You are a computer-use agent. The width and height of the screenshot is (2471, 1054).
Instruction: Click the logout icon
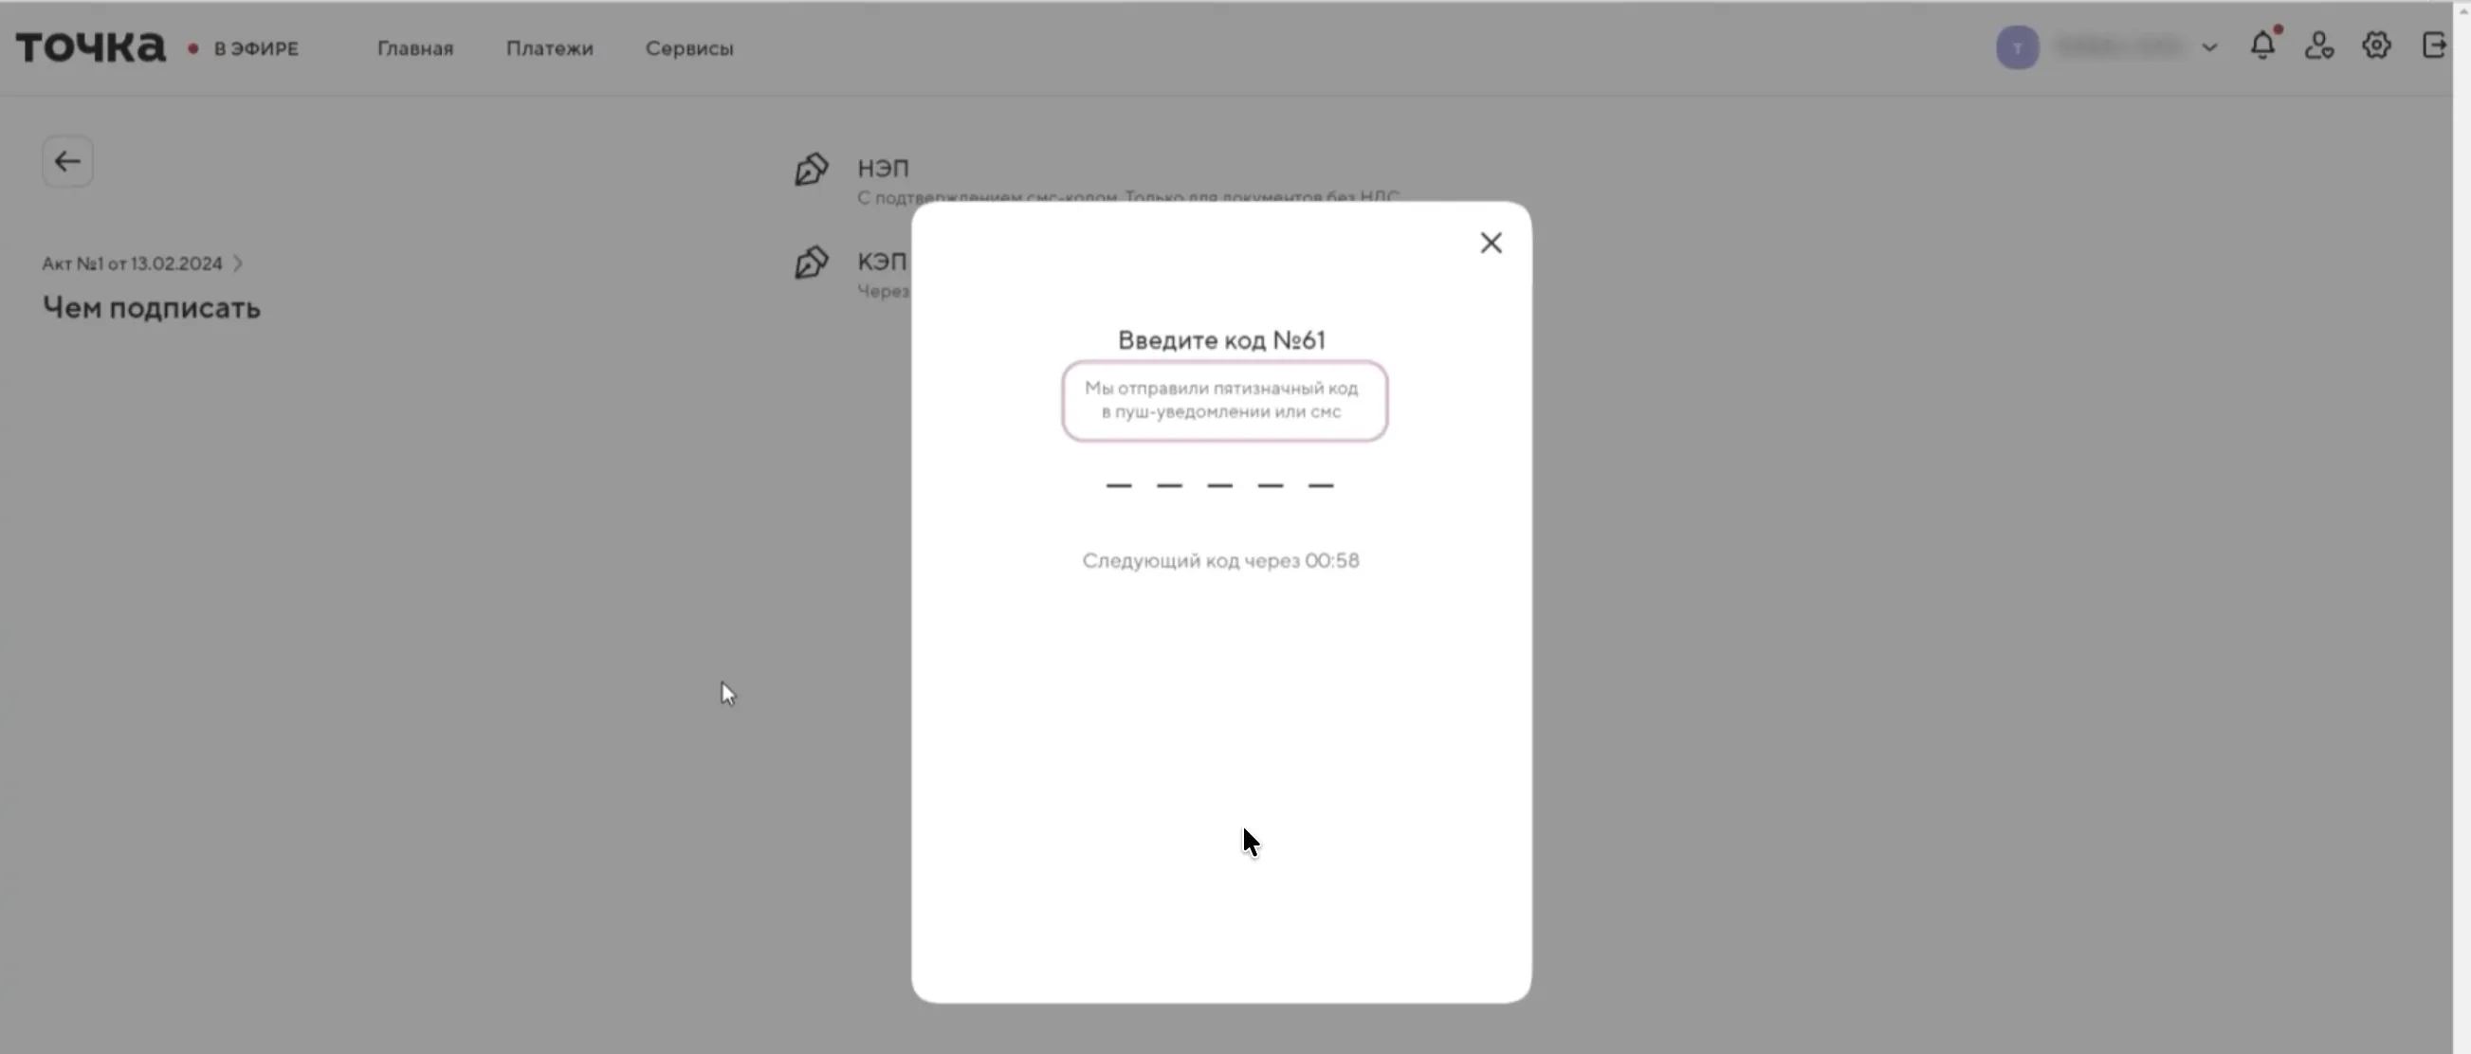pos(2433,45)
